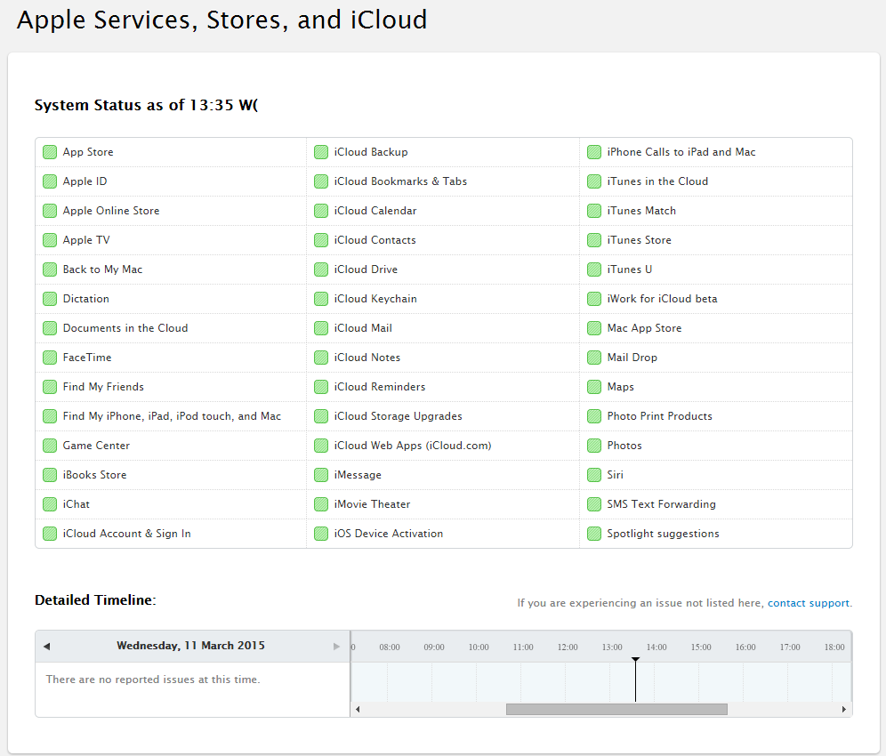Click the 18:00 label on timeline
Screen dimensions: 886x756
(x=834, y=647)
